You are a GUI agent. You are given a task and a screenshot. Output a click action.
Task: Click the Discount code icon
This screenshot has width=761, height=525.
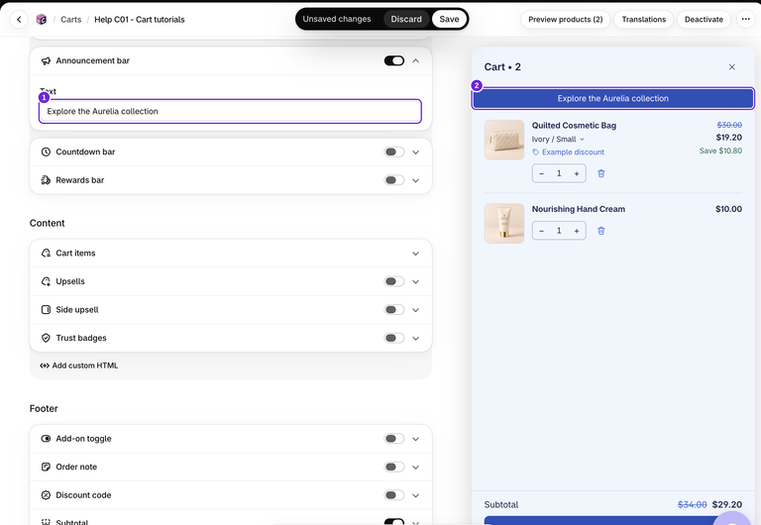46,495
